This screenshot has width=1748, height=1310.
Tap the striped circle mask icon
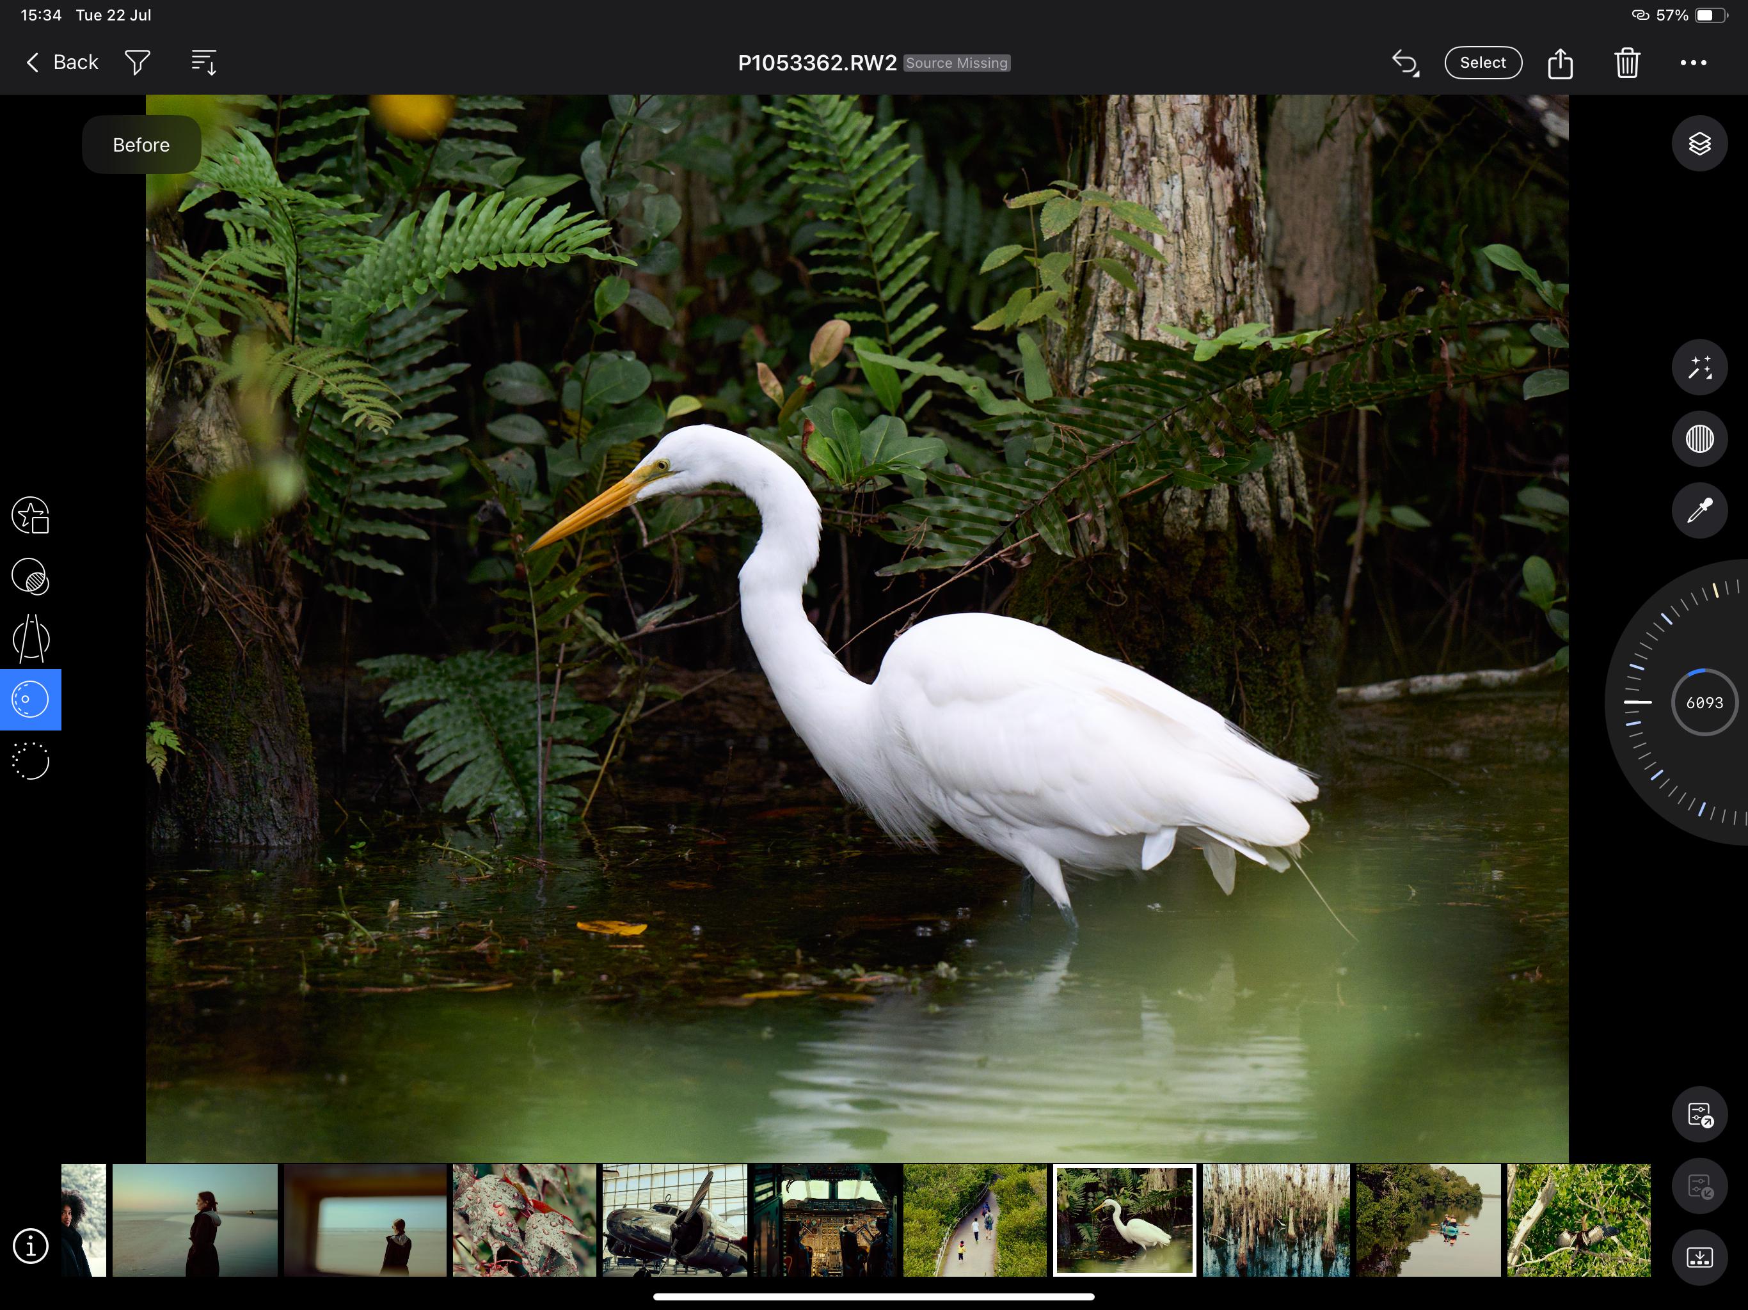tap(1699, 439)
